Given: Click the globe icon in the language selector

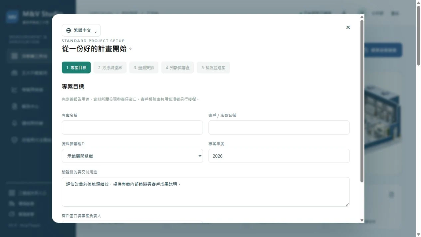Looking at the screenshot, I should coord(69,30).
